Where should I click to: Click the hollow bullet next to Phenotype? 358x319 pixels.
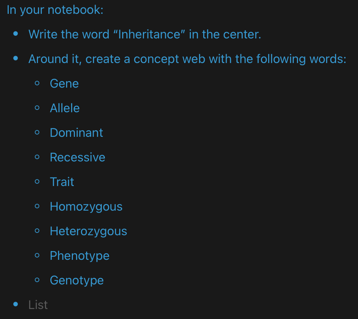[37, 256]
